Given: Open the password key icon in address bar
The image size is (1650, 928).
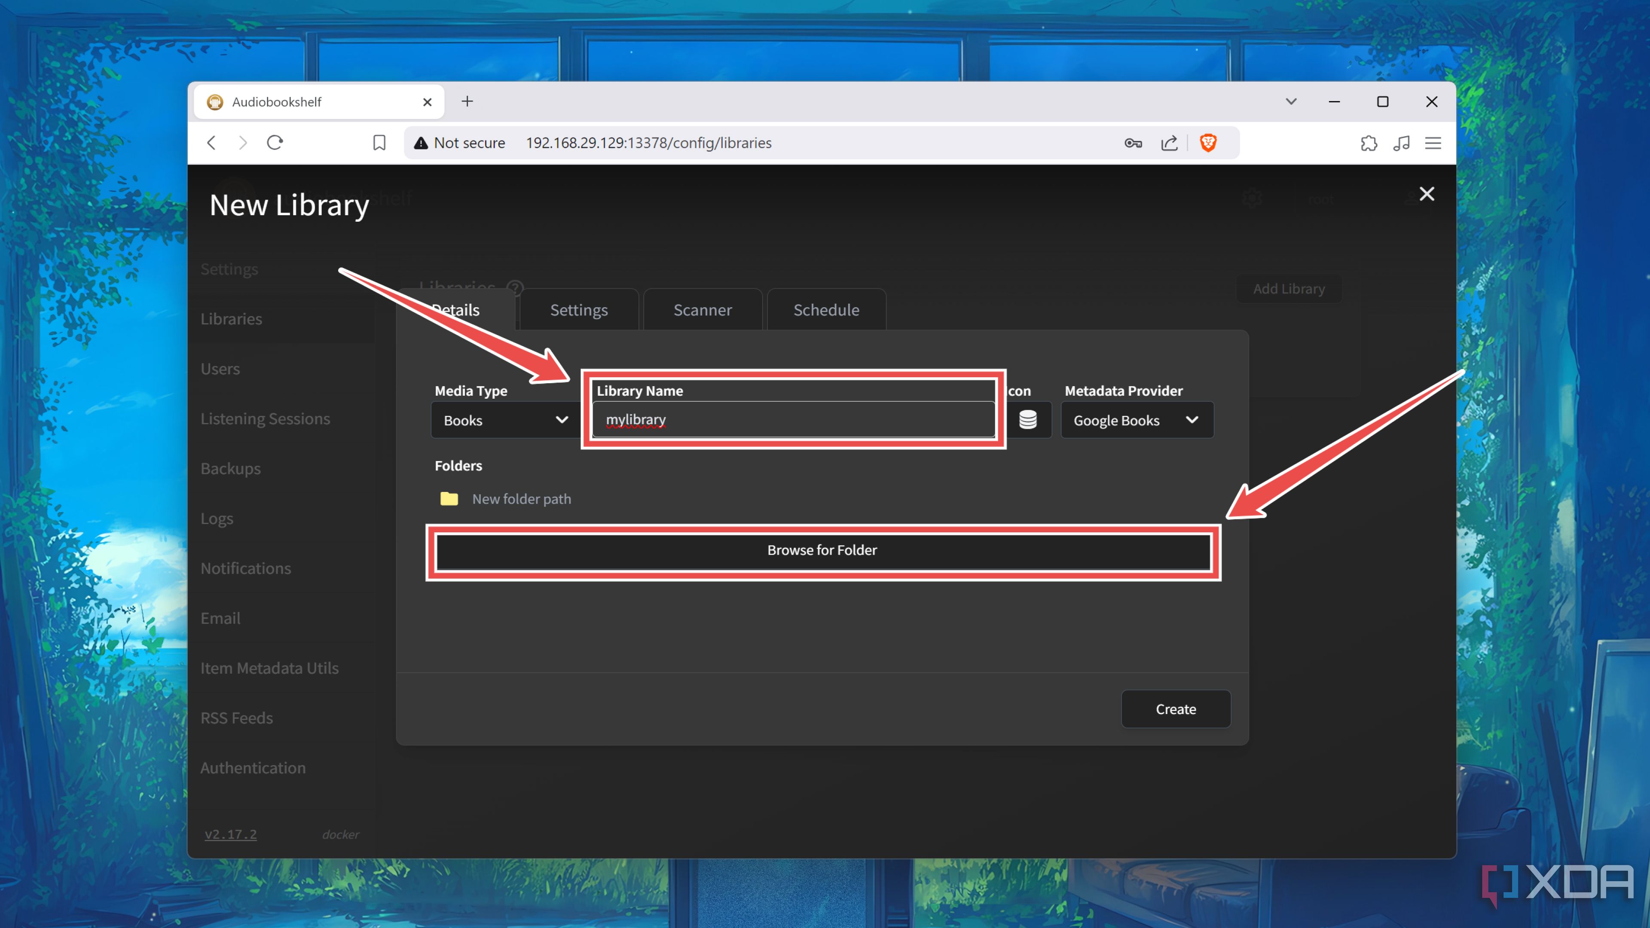Looking at the screenshot, I should coord(1133,143).
